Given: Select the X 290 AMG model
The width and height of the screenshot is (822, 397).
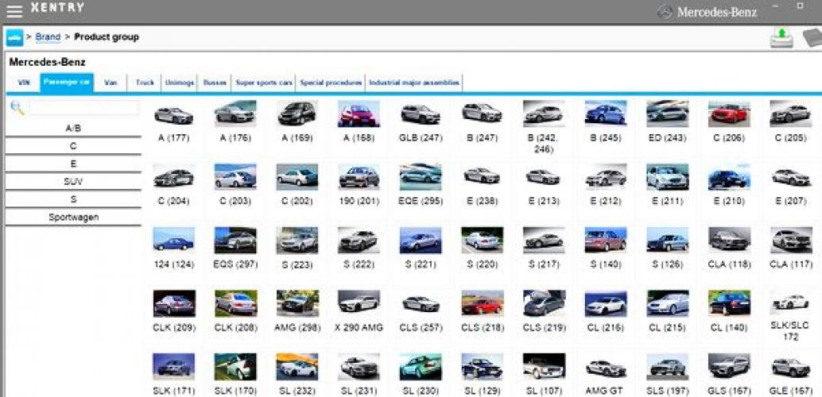Looking at the screenshot, I should pos(359,303).
